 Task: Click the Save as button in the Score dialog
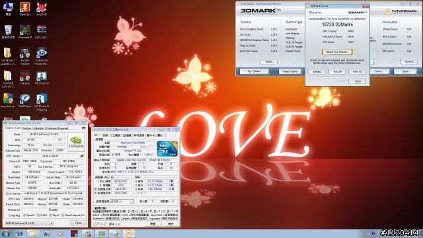click(x=358, y=71)
